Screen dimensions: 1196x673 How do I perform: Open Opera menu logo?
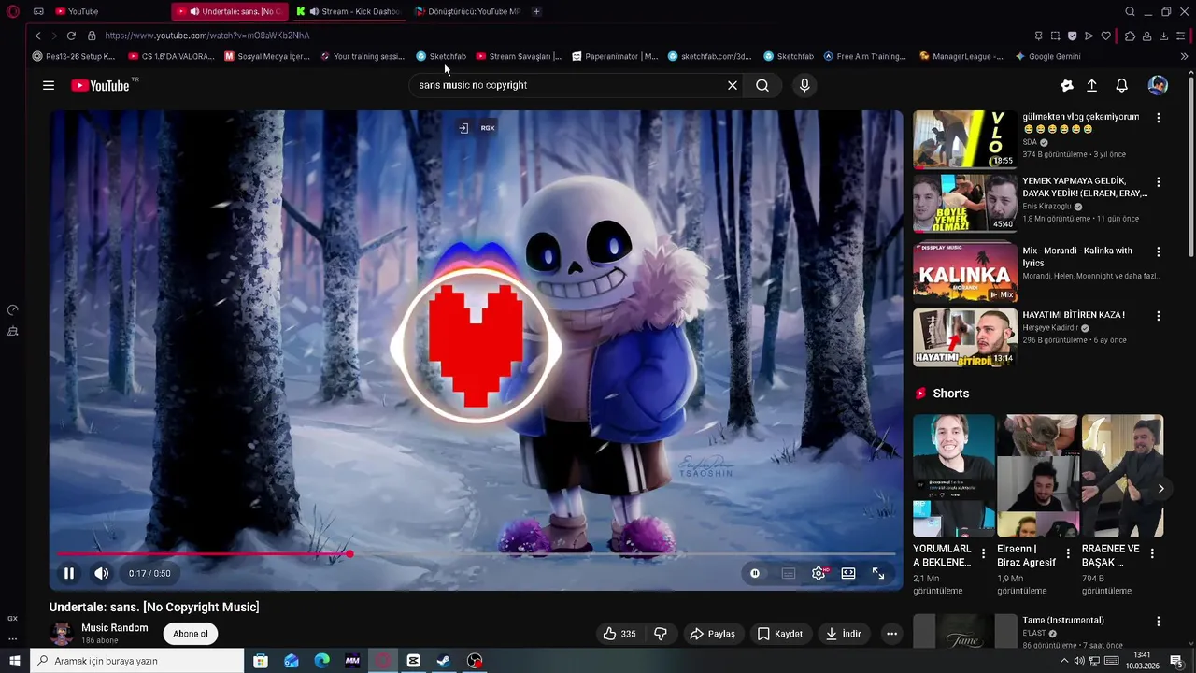[x=13, y=11]
